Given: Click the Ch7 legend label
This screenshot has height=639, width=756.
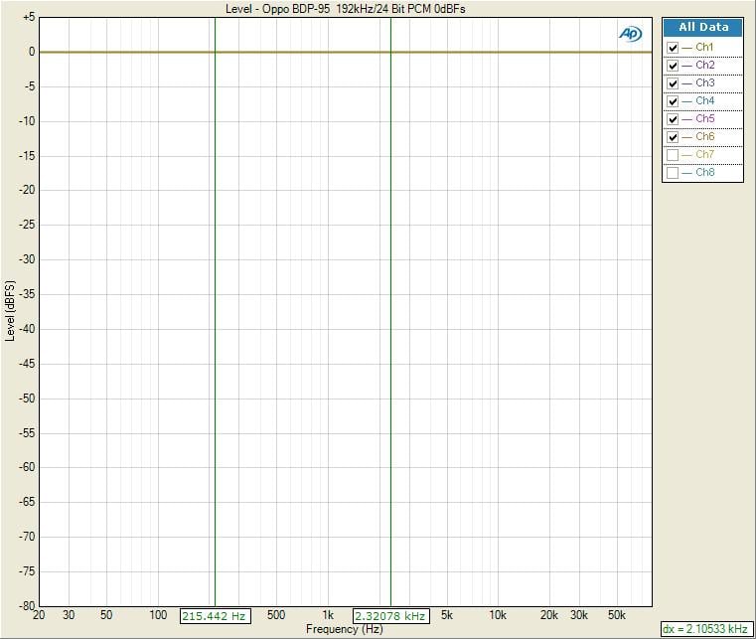Looking at the screenshot, I should point(705,154).
